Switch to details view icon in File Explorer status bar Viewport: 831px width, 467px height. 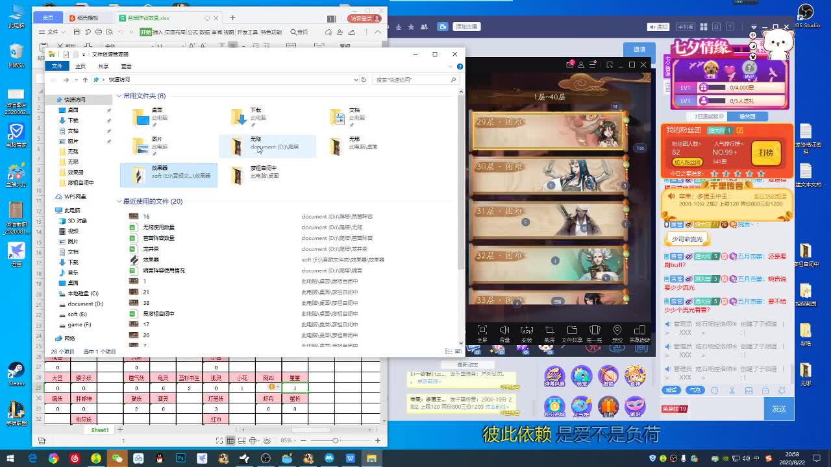coord(448,352)
